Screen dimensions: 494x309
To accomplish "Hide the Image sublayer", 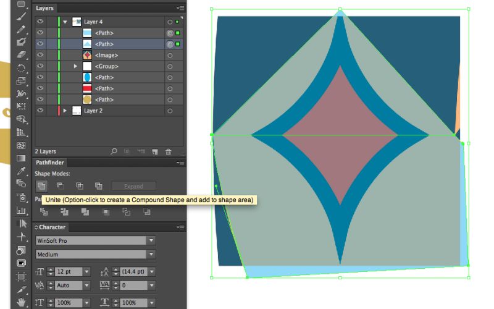I will point(40,55).
